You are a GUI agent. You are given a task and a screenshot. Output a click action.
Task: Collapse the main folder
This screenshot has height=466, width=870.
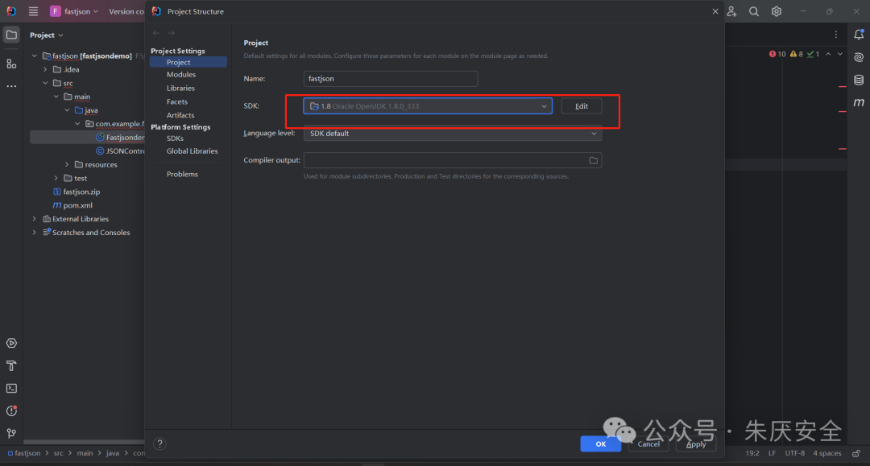pyautogui.click(x=56, y=97)
